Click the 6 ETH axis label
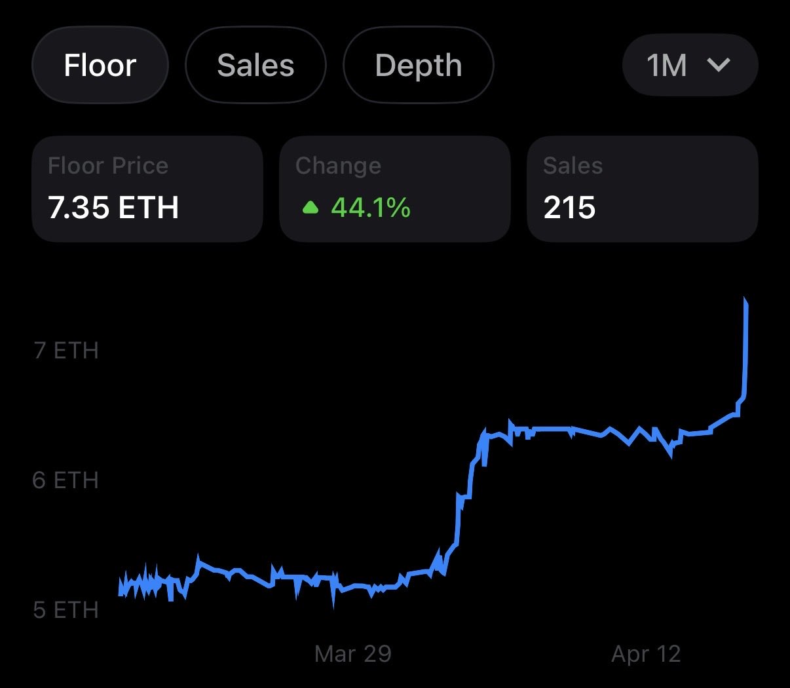 66,480
